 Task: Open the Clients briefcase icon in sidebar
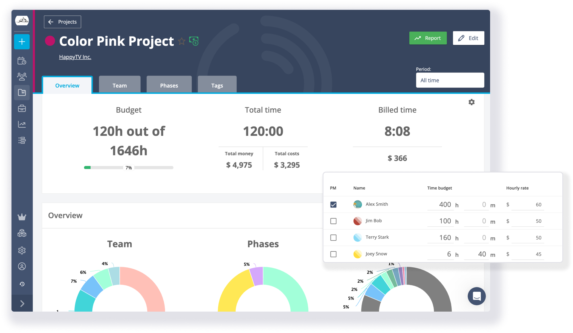pos(22,108)
